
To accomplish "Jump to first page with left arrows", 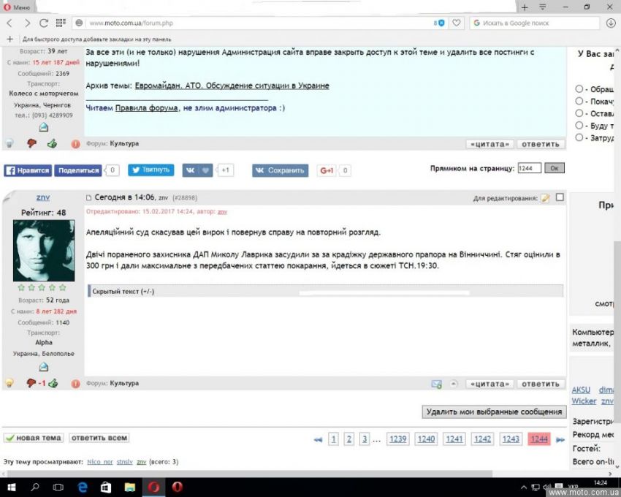I will (318, 439).
